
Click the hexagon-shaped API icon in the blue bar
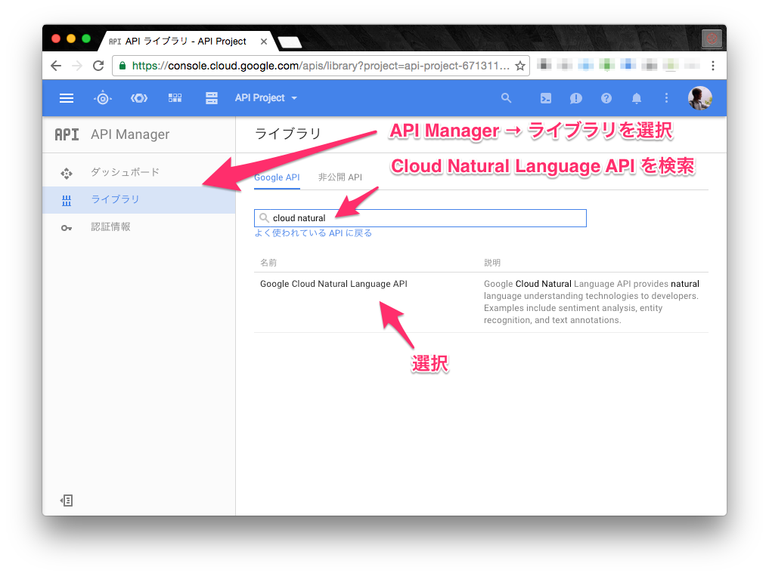139,98
